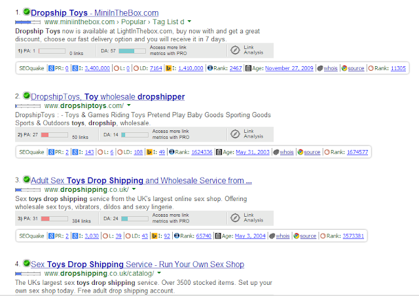
Task: Click Google index icon in result 1 SEOquake bar
Action: coord(75,68)
